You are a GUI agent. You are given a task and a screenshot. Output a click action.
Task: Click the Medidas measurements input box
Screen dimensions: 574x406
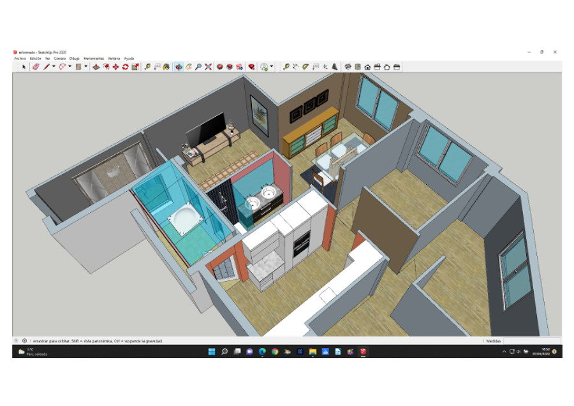531,341
